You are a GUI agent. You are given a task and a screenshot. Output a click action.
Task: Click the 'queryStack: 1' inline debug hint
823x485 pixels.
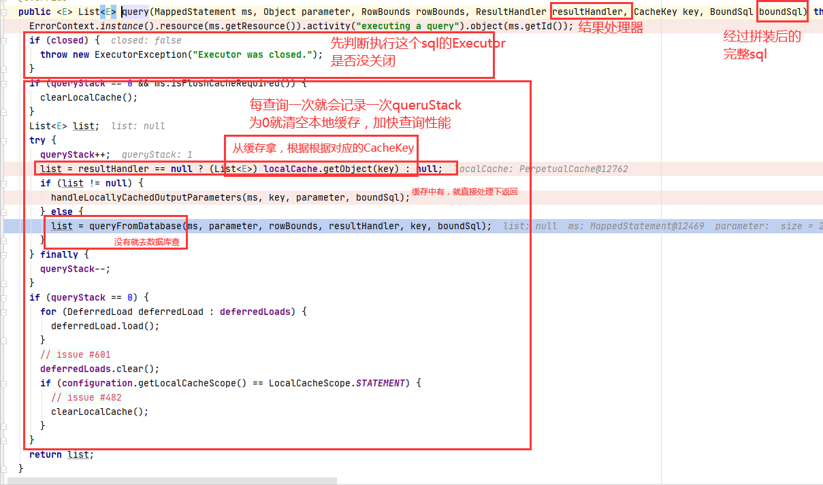pyautogui.click(x=157, y=154)
